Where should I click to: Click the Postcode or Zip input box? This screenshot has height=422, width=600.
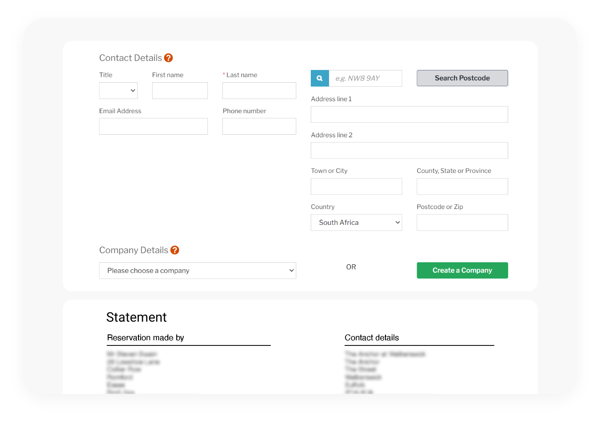462,223
